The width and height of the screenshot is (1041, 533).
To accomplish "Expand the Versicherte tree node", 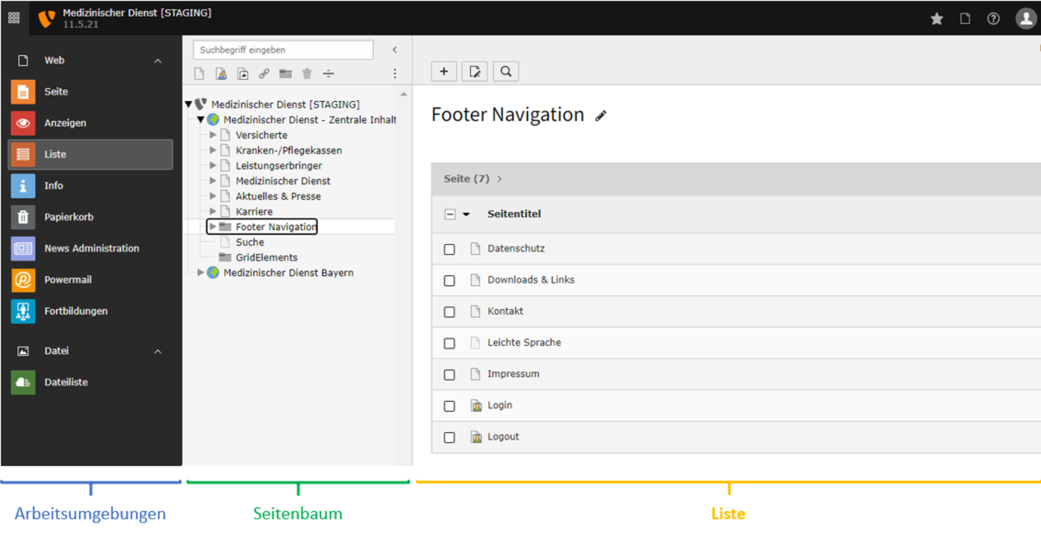I will click(x=213, y=135).
